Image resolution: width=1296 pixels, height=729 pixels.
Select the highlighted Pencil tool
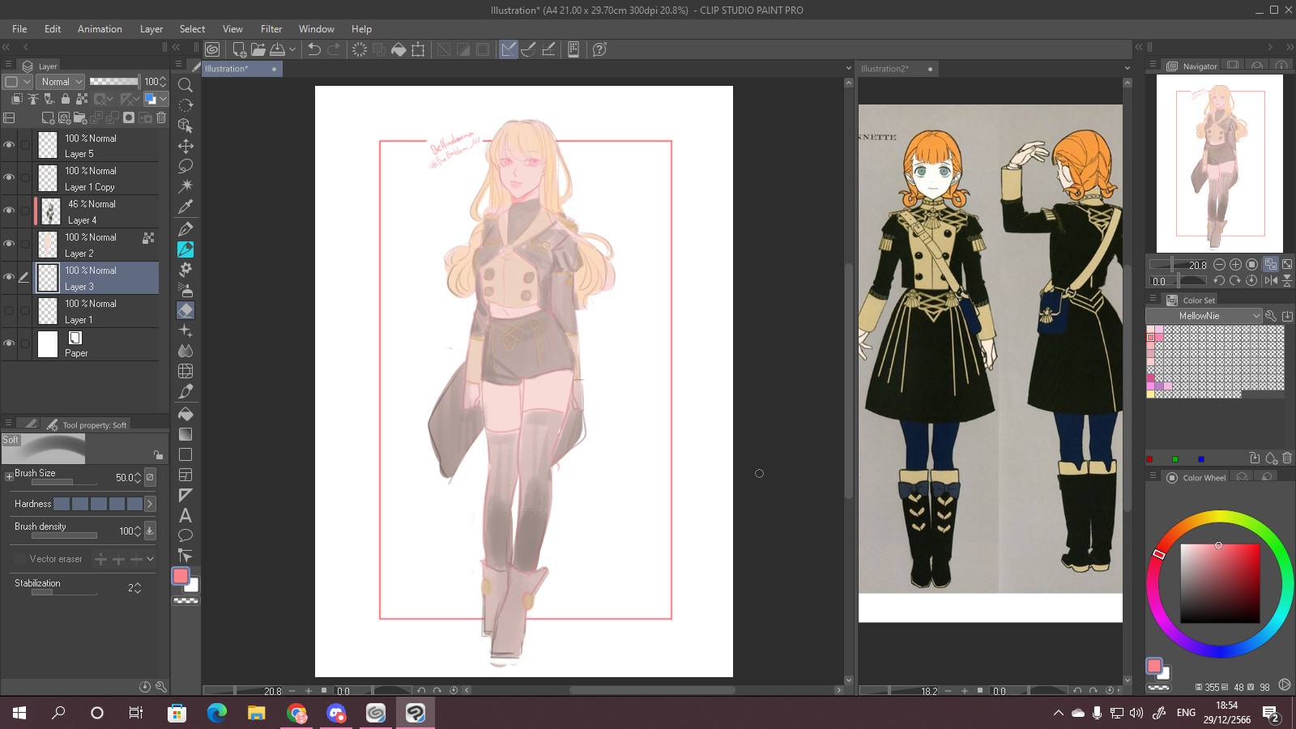coord(185,249)
